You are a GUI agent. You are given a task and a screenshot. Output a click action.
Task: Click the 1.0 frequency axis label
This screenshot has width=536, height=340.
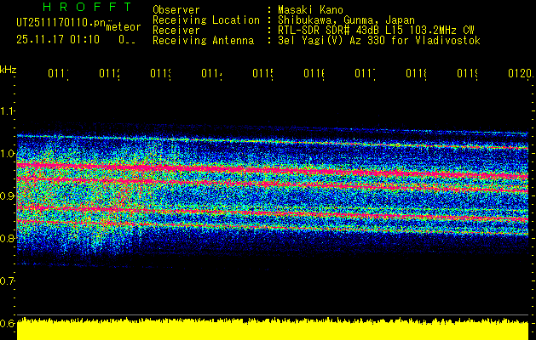click(8, 154)
